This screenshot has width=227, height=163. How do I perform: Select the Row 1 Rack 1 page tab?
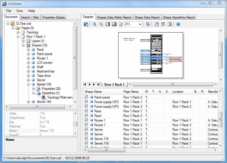(x=114, y=85)
